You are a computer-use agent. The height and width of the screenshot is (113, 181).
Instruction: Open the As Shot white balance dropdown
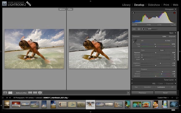(168, 41)
